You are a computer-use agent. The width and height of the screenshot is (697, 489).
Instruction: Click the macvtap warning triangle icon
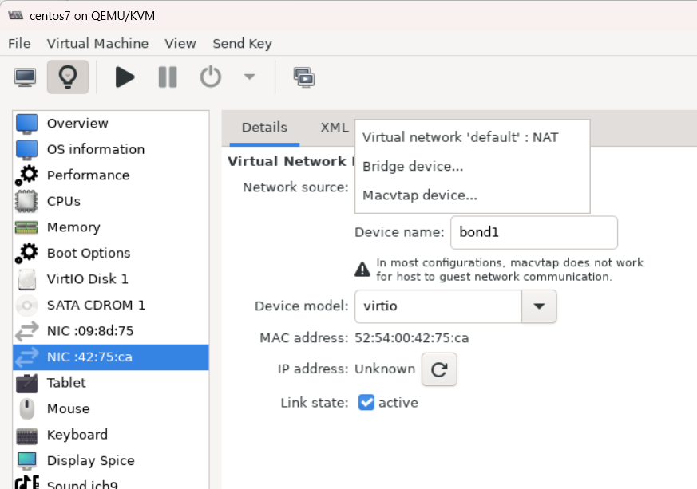(x=362, y=269)
